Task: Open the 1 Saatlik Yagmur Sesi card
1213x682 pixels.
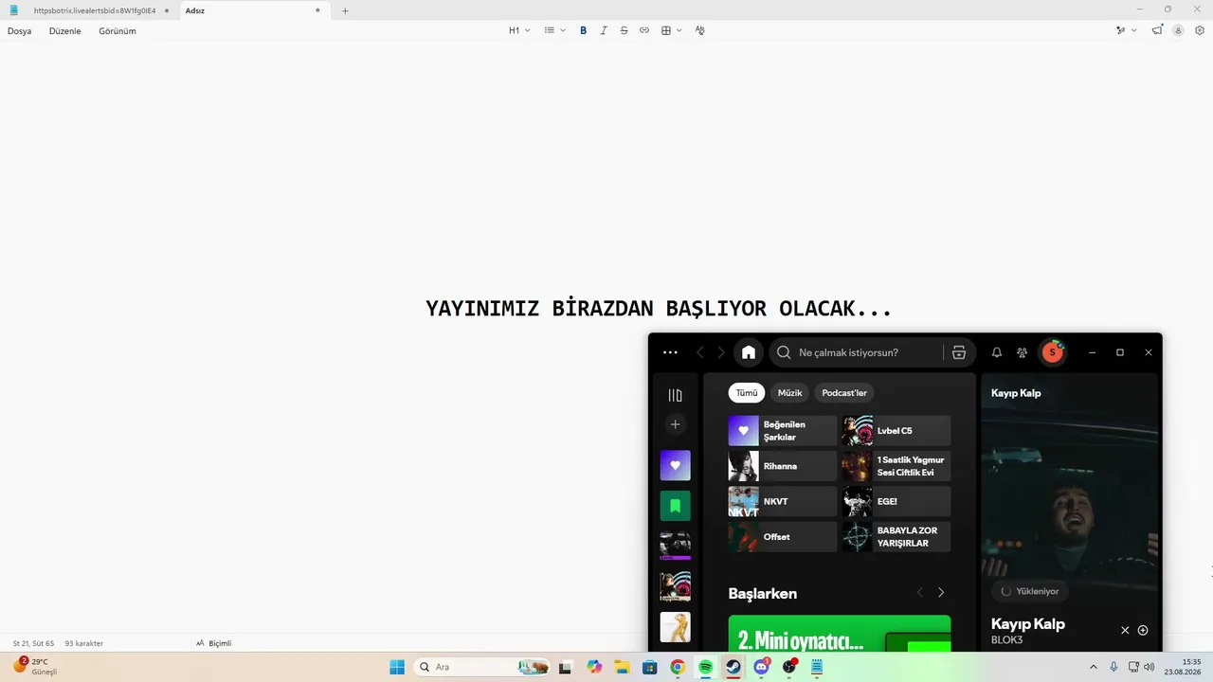Action: coord(896,466)
